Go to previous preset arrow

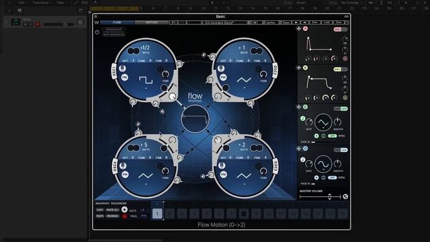click(296, 22)
